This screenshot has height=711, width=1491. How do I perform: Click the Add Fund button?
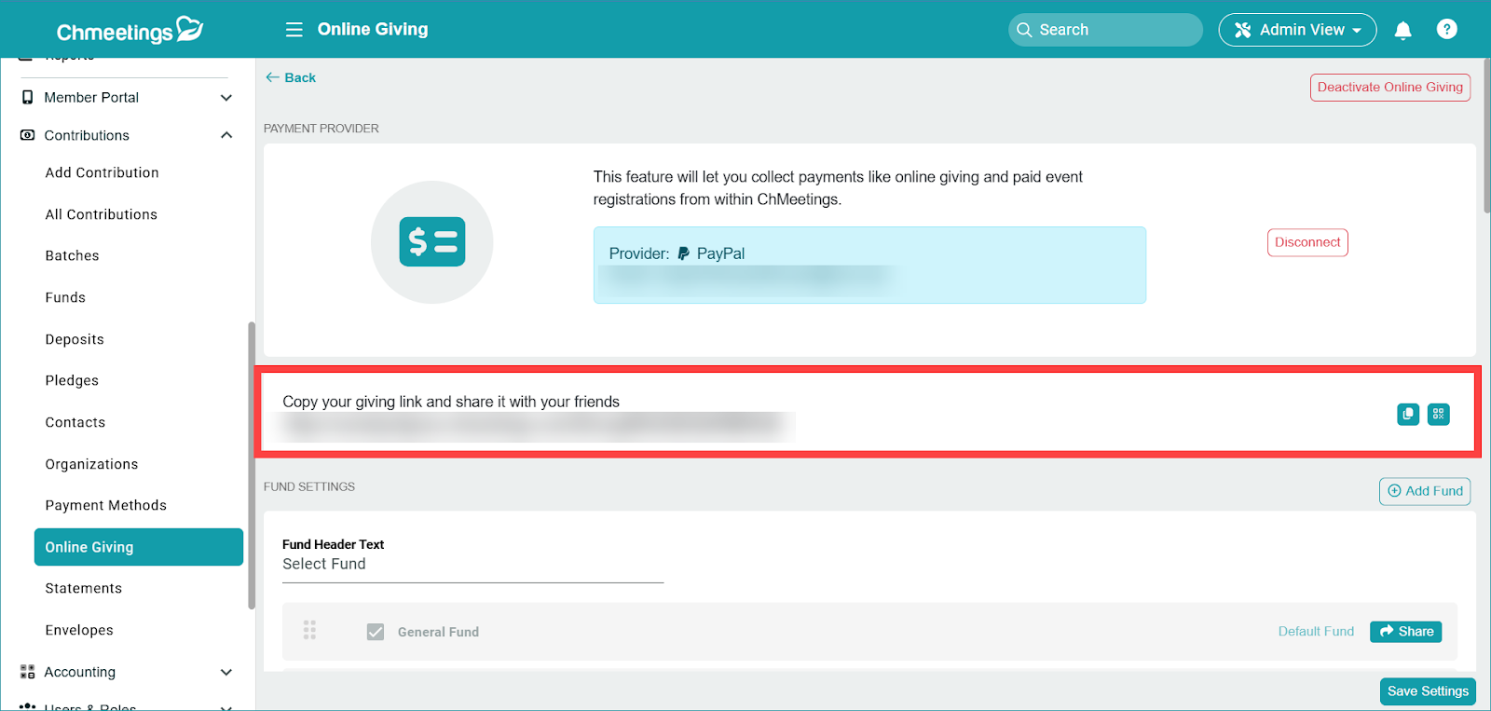point(1425,491)
